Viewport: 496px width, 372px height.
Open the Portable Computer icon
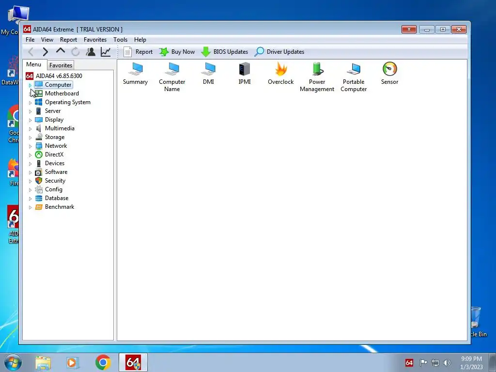click(x=354, y=77)
